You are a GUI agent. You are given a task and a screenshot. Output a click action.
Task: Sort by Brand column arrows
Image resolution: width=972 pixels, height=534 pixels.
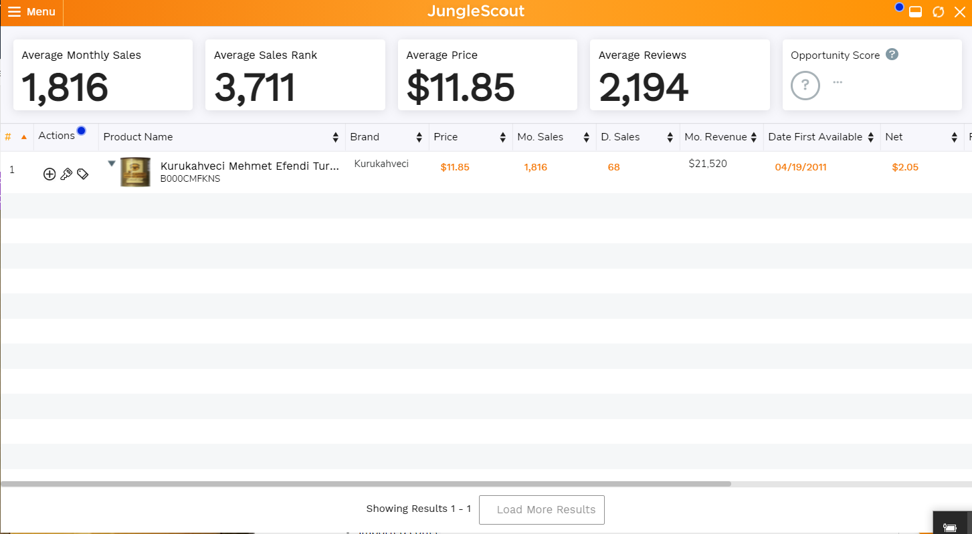pyautogui.click(x=419, y=137)
